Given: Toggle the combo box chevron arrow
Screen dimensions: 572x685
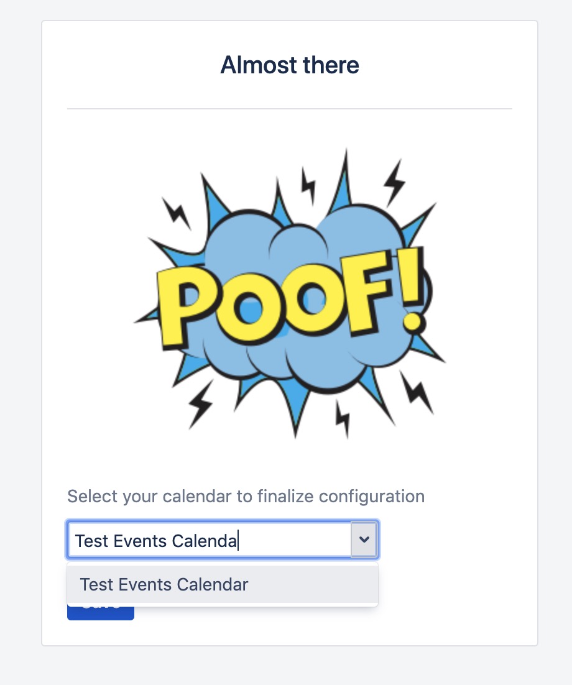Looking at the screenshot, I should pyautogui.click(x=364, y=540).
